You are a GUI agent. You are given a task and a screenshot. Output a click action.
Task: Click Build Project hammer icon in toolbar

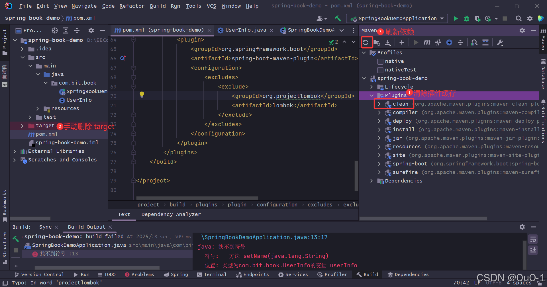pos(338,19)
